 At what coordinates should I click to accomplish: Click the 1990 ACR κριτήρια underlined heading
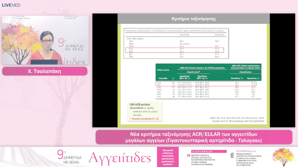[140, 104]
